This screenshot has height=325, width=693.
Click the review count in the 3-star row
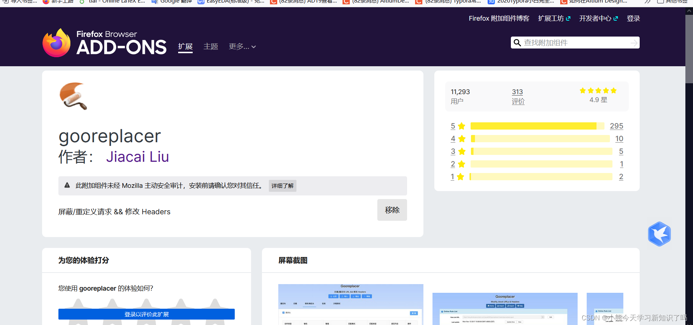pos(621,151)
